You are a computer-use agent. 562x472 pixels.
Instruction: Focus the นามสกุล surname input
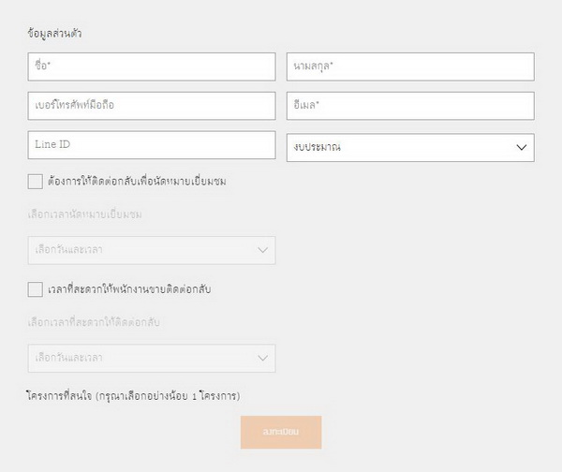[x=409, y=66]
